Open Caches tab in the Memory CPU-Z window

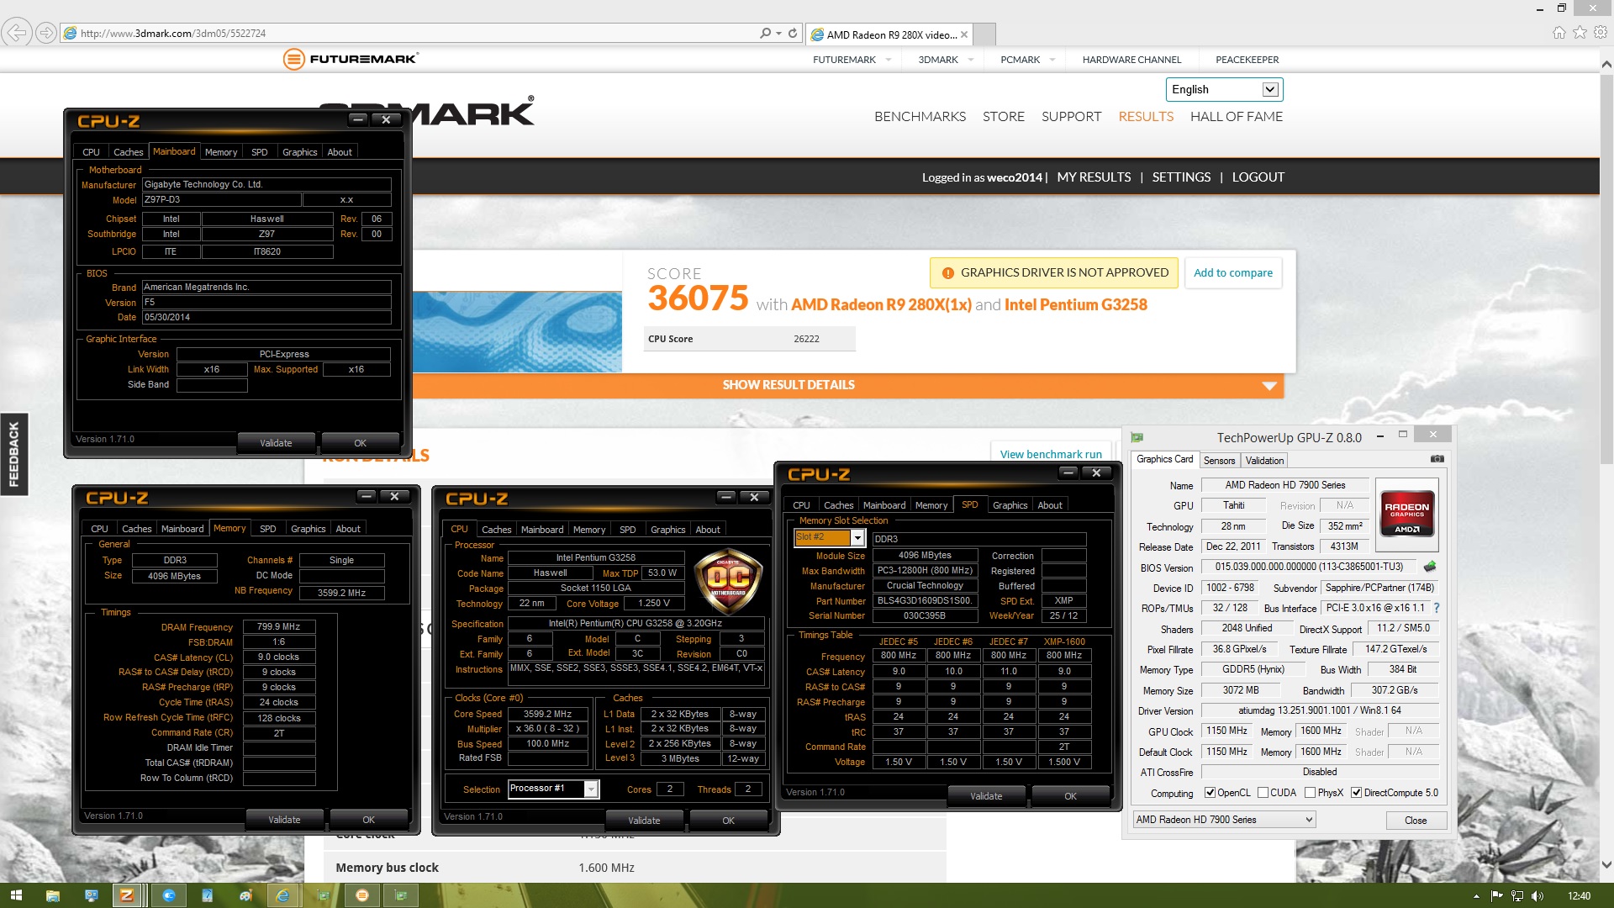[136, 529]
